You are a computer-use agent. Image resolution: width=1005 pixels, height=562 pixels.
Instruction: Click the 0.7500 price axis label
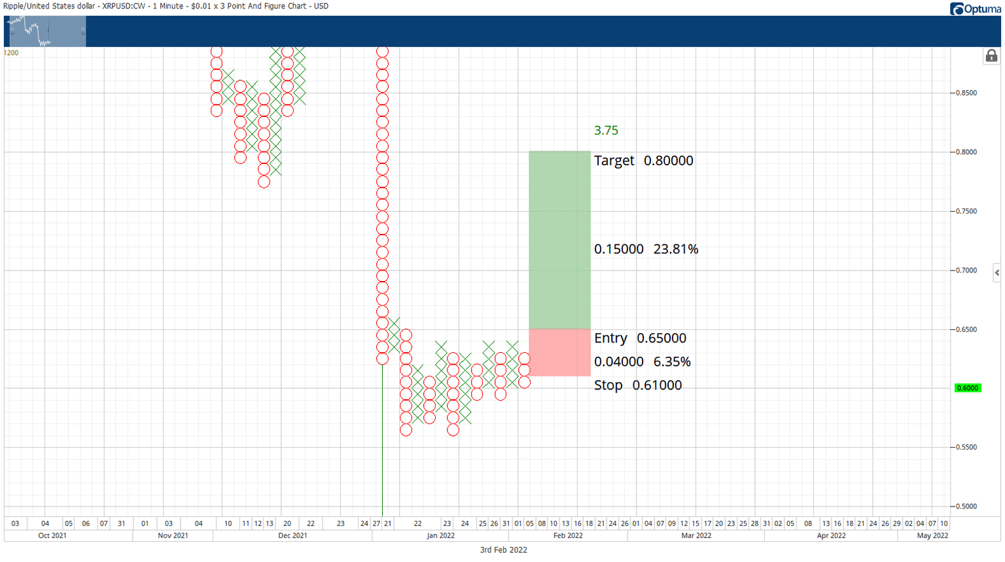pos(966,211)
